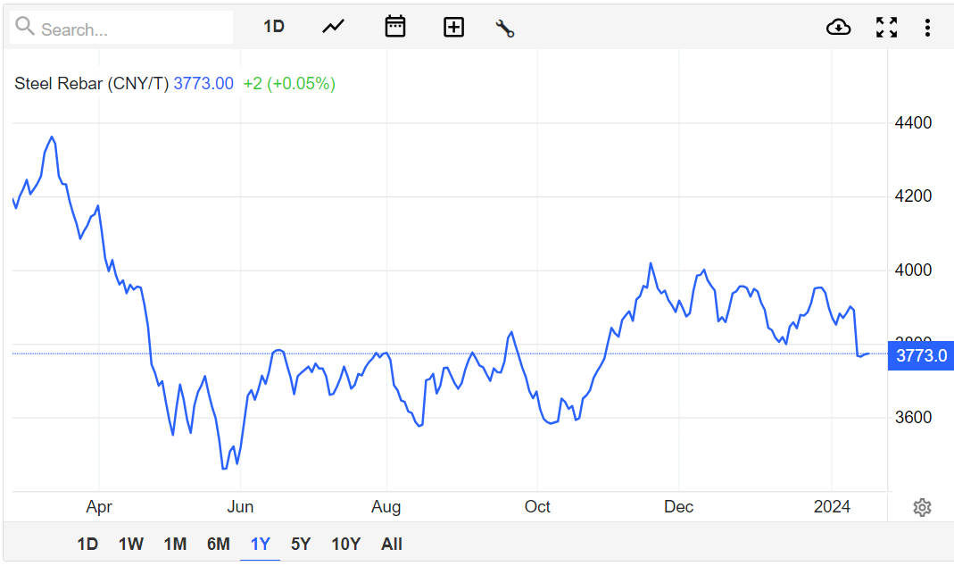
Task: Open the three-dot more options menu
Action: (x=927, y=27)
